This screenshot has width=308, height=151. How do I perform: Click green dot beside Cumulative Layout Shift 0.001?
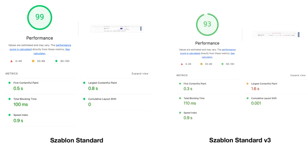[x=247, y=98]
